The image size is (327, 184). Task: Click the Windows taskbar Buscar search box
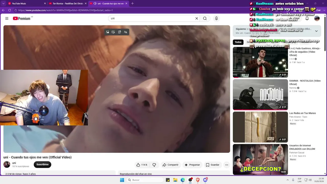145,180
